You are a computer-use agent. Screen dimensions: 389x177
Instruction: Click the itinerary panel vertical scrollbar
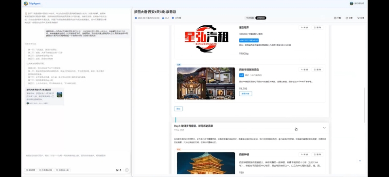click(364, 105)
